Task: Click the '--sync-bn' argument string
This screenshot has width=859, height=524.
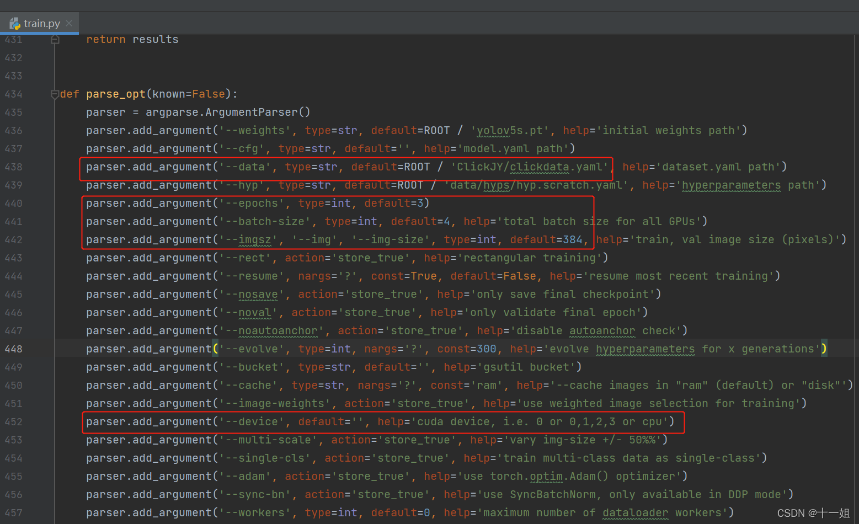Action: [255, 495]
